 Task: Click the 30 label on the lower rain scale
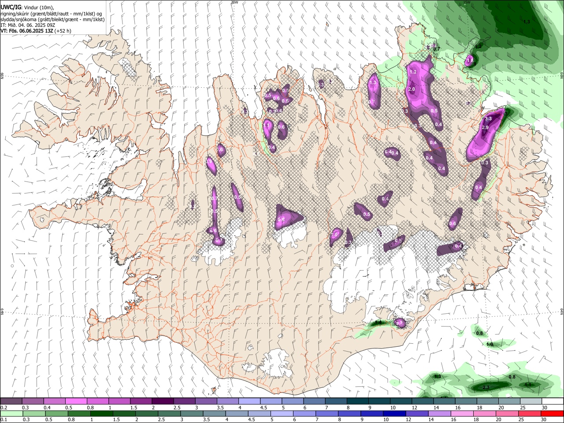point(544,420)
